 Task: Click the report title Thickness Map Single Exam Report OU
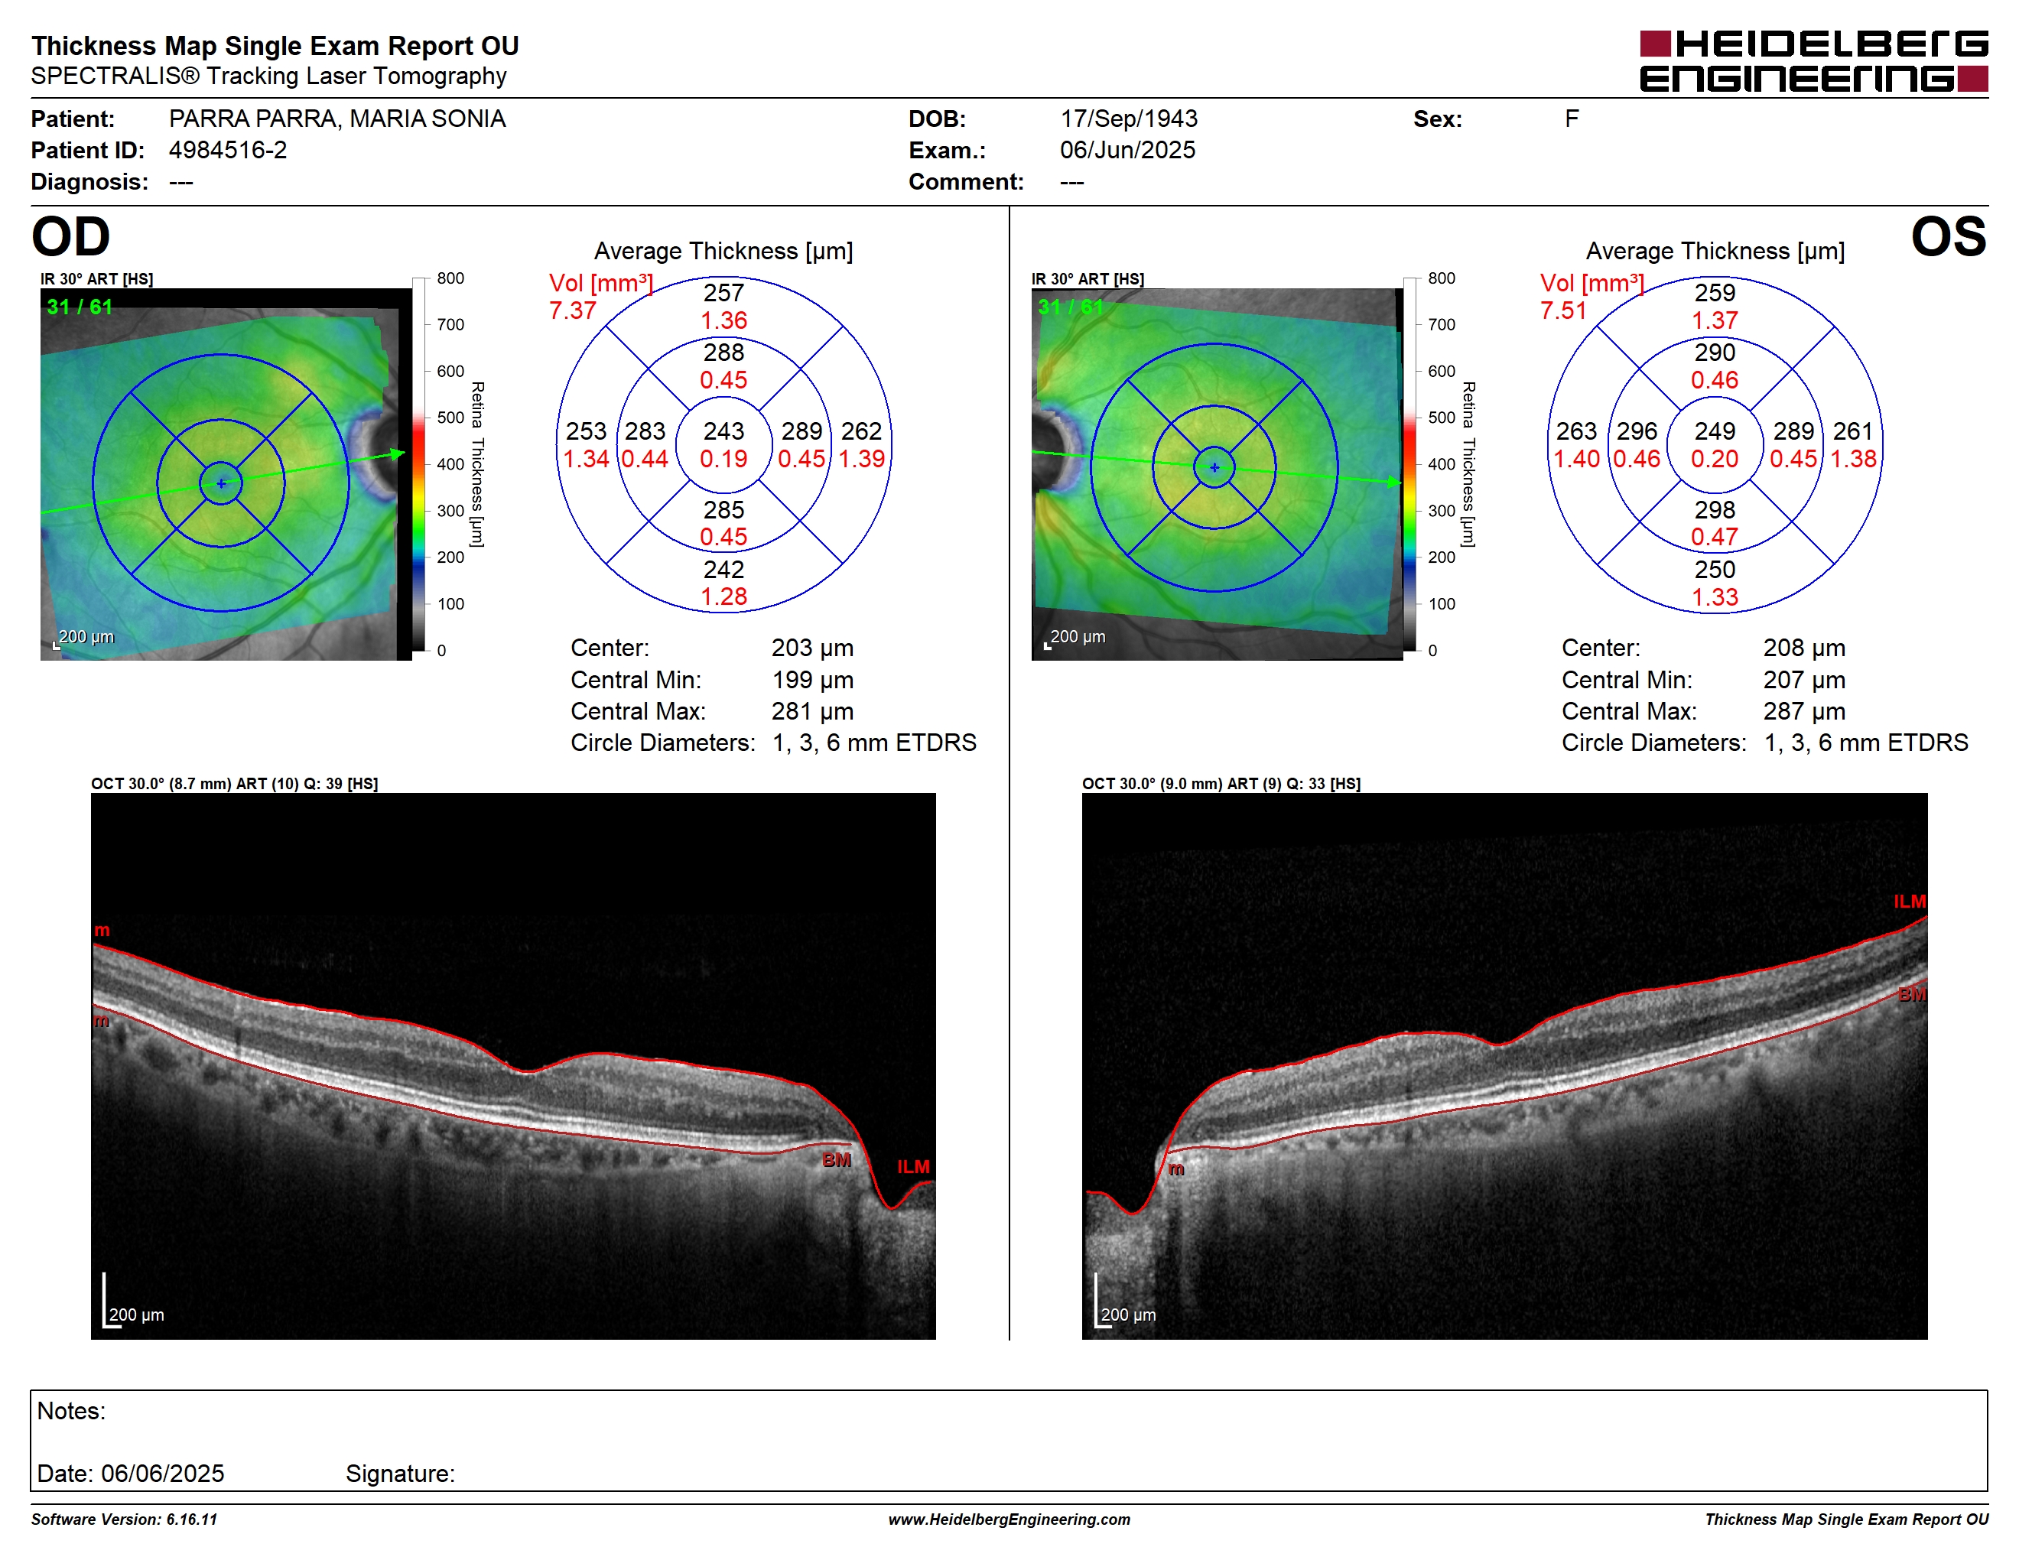point(275,46)
